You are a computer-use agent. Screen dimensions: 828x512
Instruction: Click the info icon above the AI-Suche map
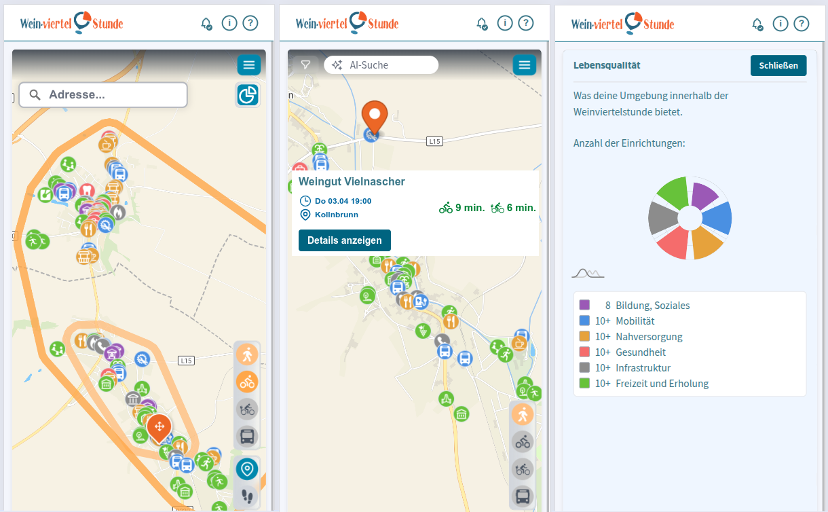point(504,24)
